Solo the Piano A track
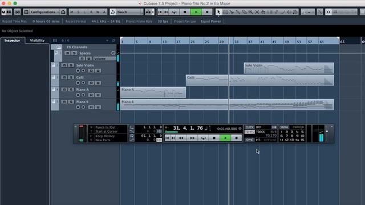 click(x=71, y=89)
